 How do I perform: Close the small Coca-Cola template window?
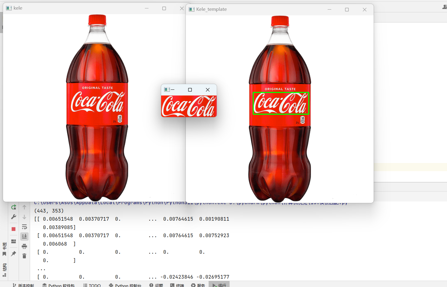[208, 89]
